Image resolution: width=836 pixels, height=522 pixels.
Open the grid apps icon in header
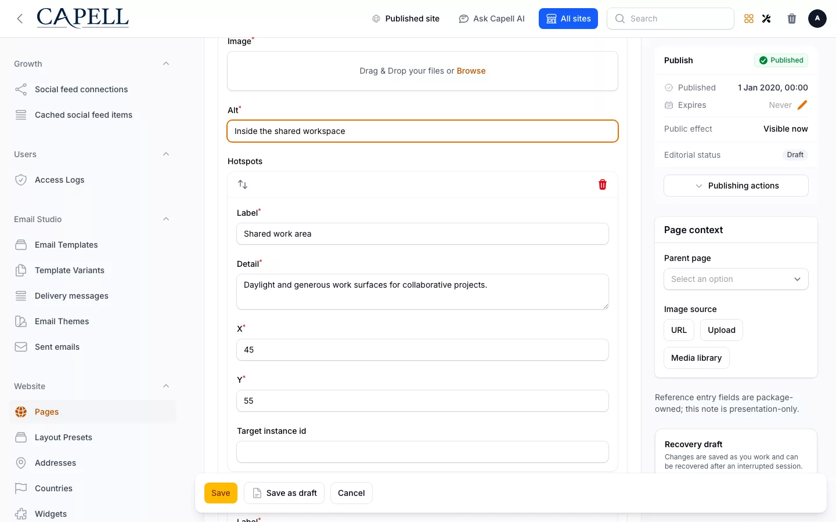click(x=749, y=19)
